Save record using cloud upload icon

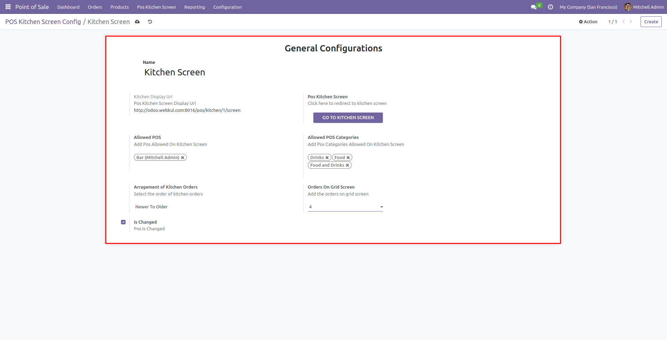tap(137, 22)
